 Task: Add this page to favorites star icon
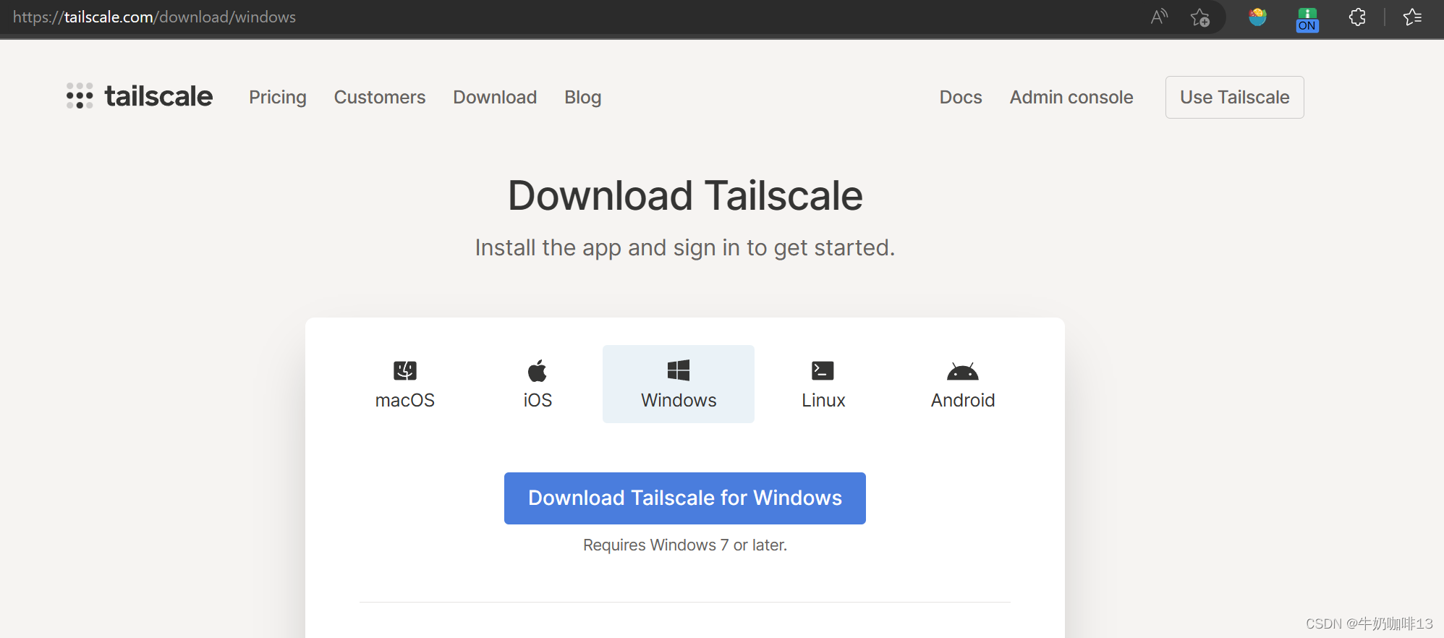tap(1200, 17)
